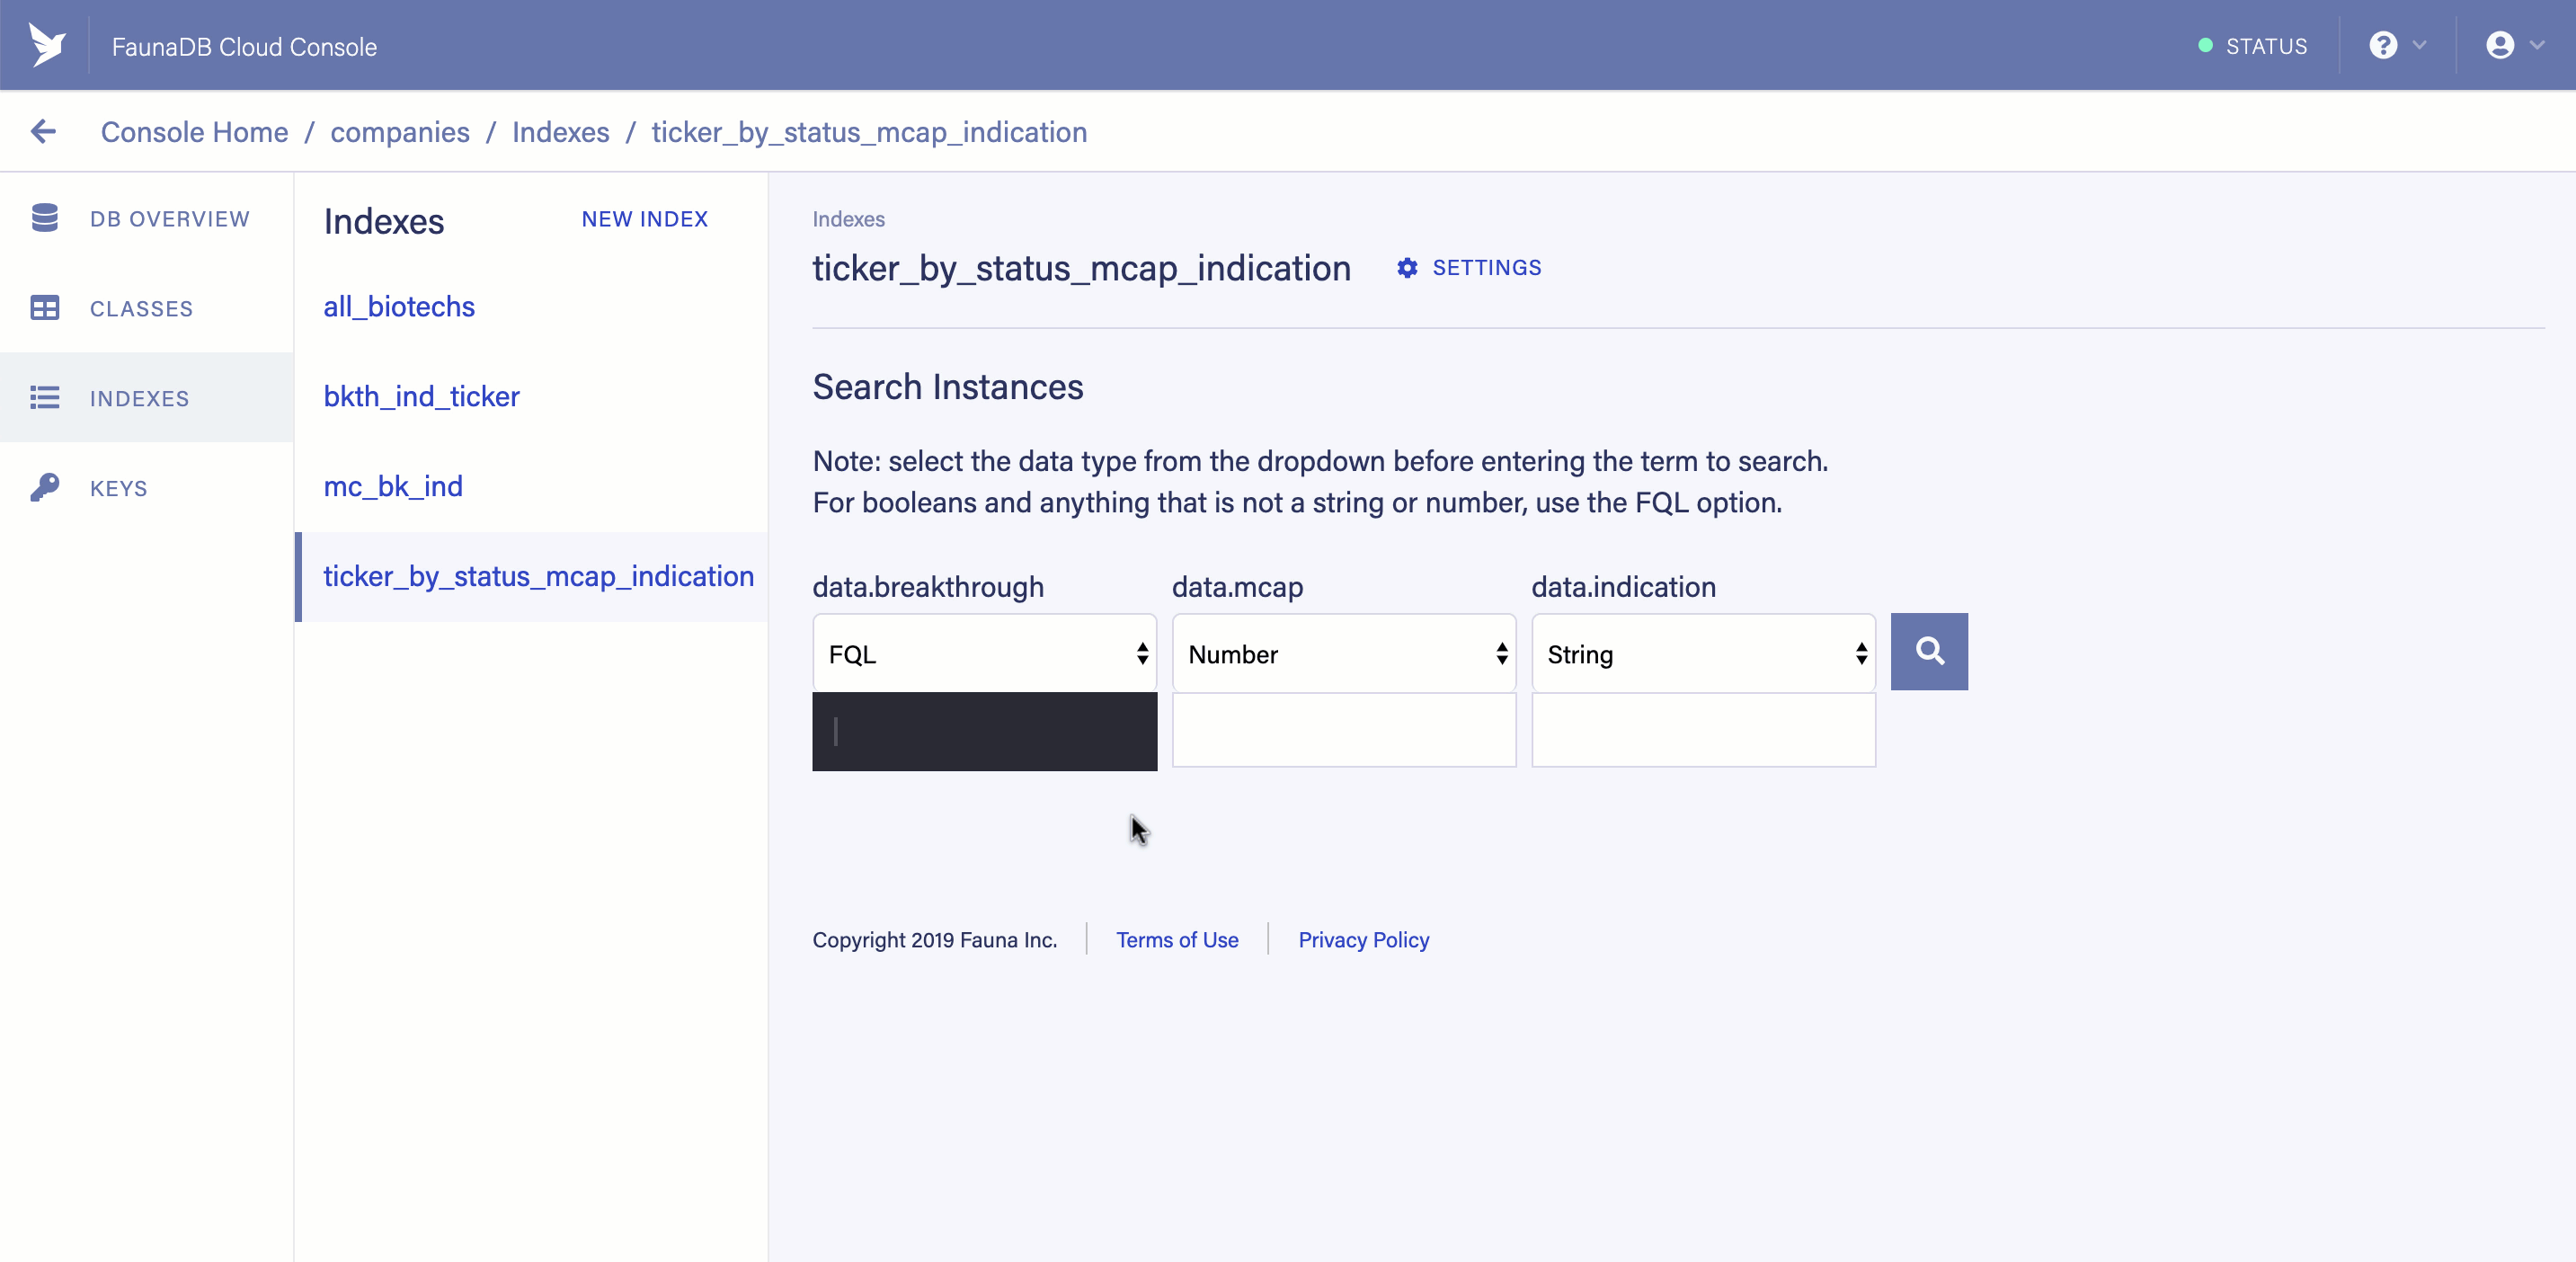Open KEYS in the sidebar
The image size is (2576, 1262).
147,488
